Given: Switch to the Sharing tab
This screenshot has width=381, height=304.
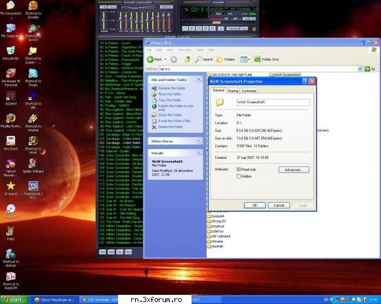Looking at the screenshot, I should tap(233, 91).
